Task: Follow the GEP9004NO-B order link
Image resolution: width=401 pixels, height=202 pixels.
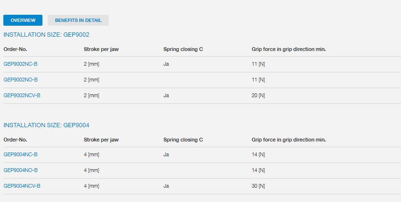Action: [21, 170]
